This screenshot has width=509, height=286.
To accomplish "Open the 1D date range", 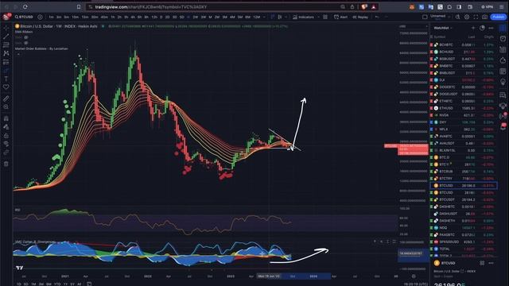I will (x=18, y=284).
